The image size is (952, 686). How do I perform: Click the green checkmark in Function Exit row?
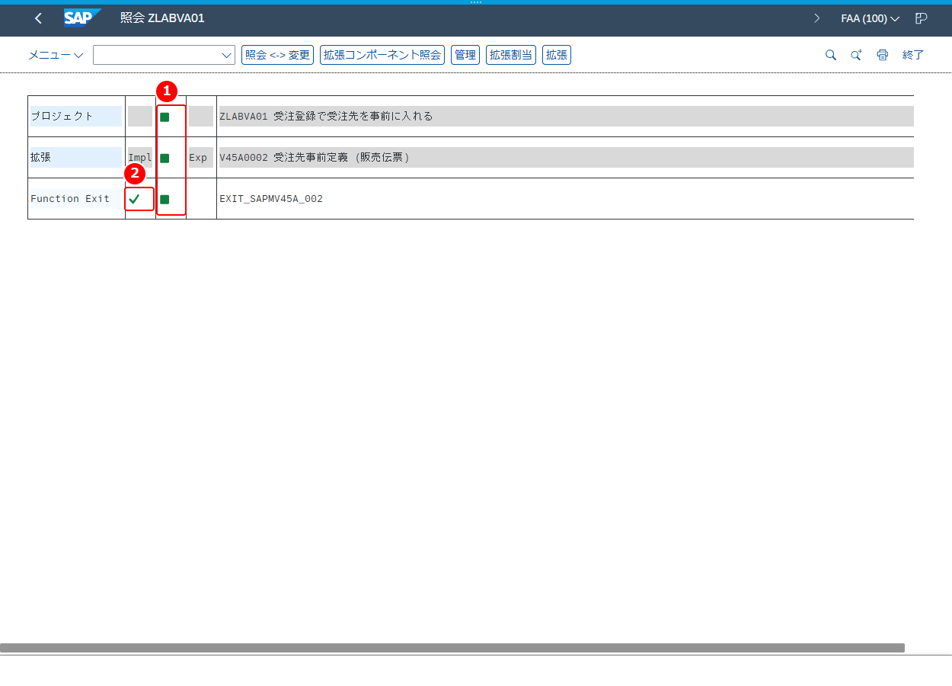click(135, 199)
